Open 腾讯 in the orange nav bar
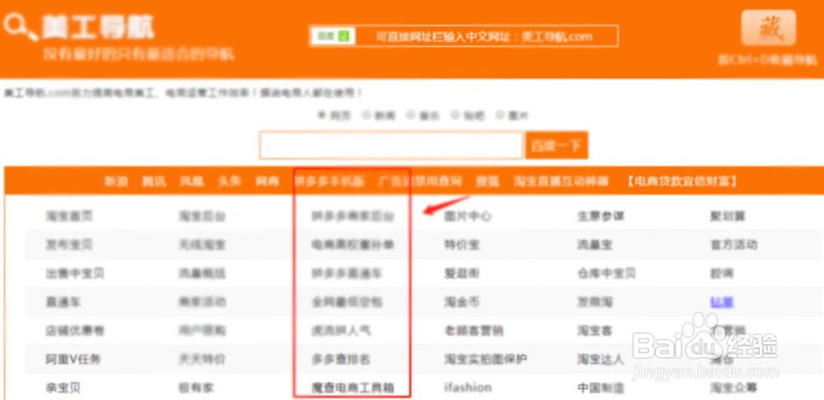 coord(154,182)
